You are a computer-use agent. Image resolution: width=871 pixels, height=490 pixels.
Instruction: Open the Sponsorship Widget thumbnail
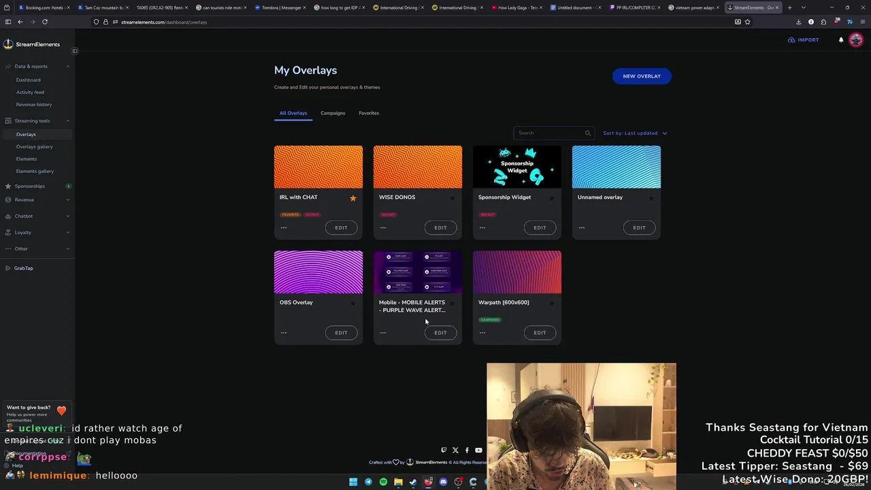click(x=517, y=167)
